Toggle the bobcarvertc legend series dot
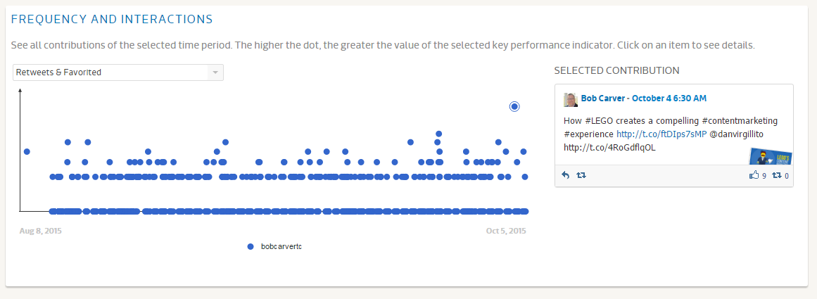This screenshot has height=299, width=817. [251, 246]
